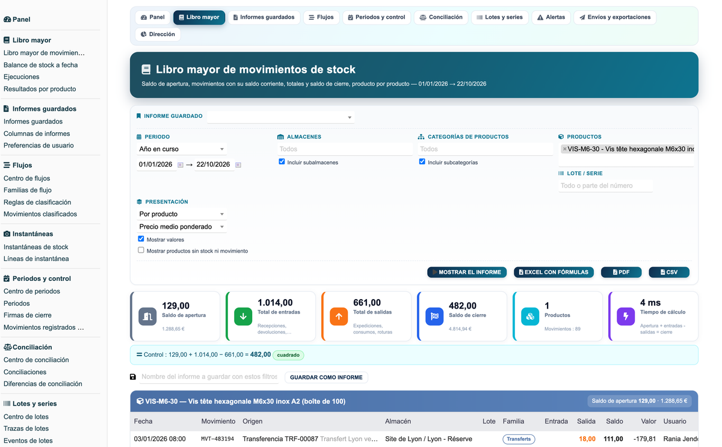Open the Categorías de productos Todos selector
The width and height of the screenshot is (722, 447).
coord(485,149)
